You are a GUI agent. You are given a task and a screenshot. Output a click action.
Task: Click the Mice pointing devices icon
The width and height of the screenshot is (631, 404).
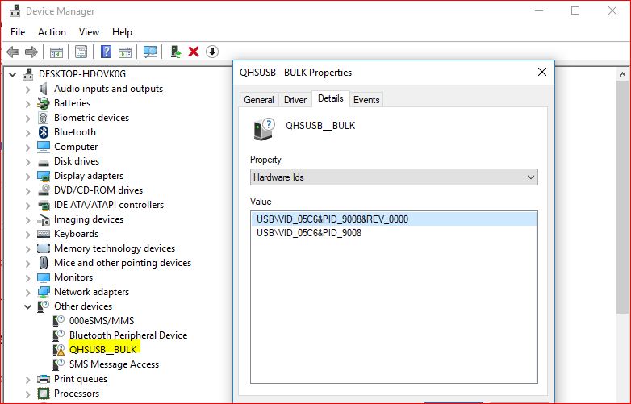pyautogui.click(x=44, y=263)
